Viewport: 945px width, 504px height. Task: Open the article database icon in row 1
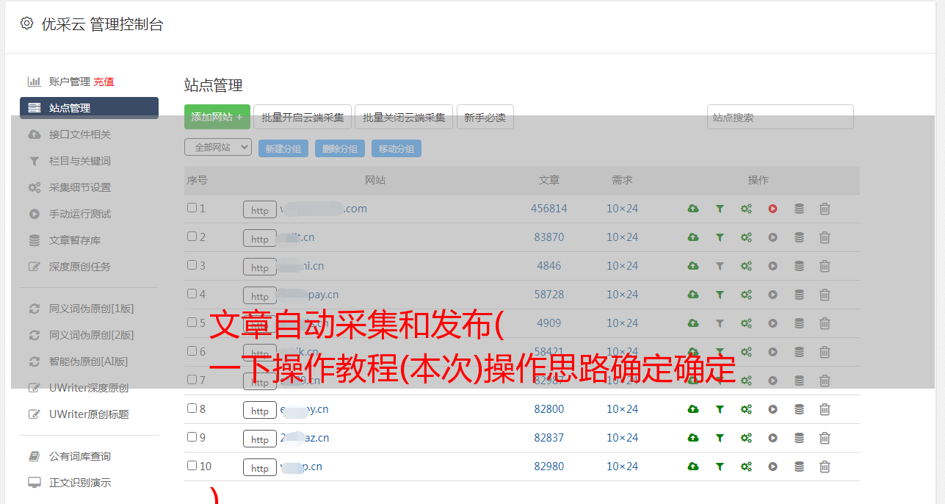(x=799, y=209)
